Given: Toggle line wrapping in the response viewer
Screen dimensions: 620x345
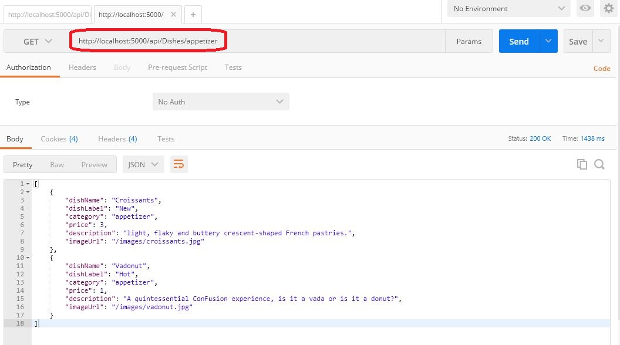Looking at the screenshot, I should coord(179,164).
